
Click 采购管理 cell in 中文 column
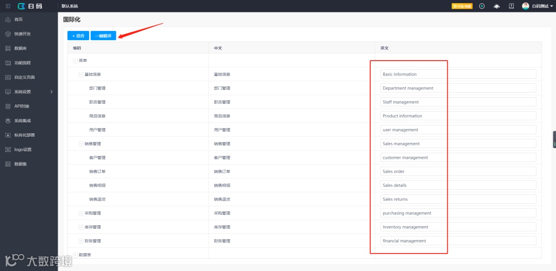222,213
